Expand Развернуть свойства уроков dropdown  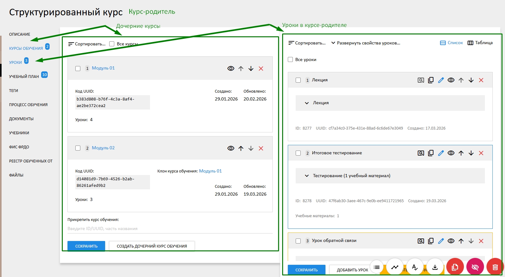366,43
